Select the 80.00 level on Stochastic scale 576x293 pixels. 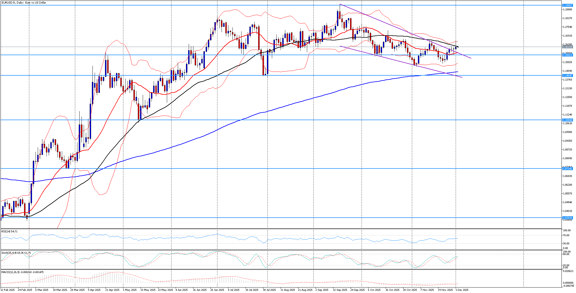(566, 254)
